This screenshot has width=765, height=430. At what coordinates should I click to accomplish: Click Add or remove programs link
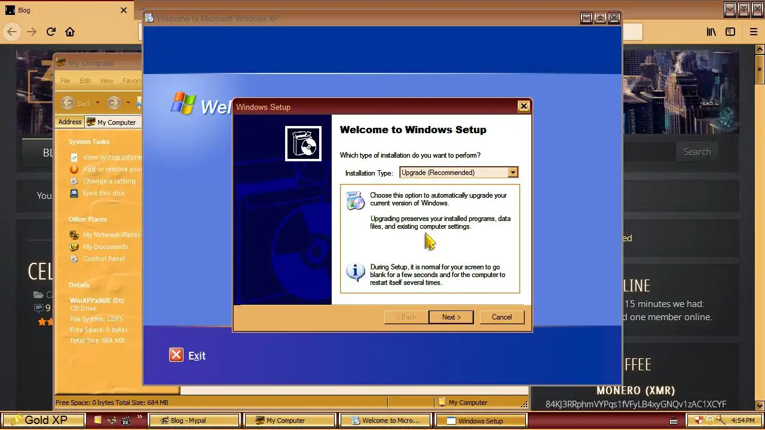point(112,169)
